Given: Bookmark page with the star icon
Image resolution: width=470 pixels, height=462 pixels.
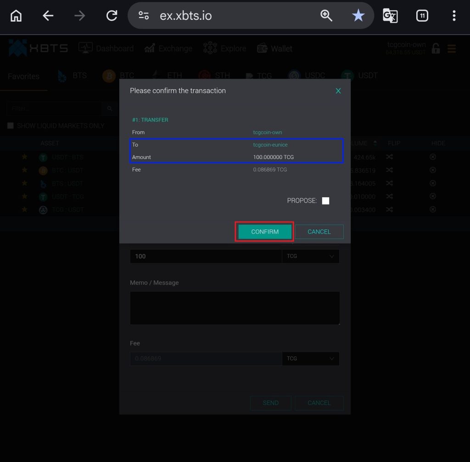Looking at the screenshot, I should point(358,16).
